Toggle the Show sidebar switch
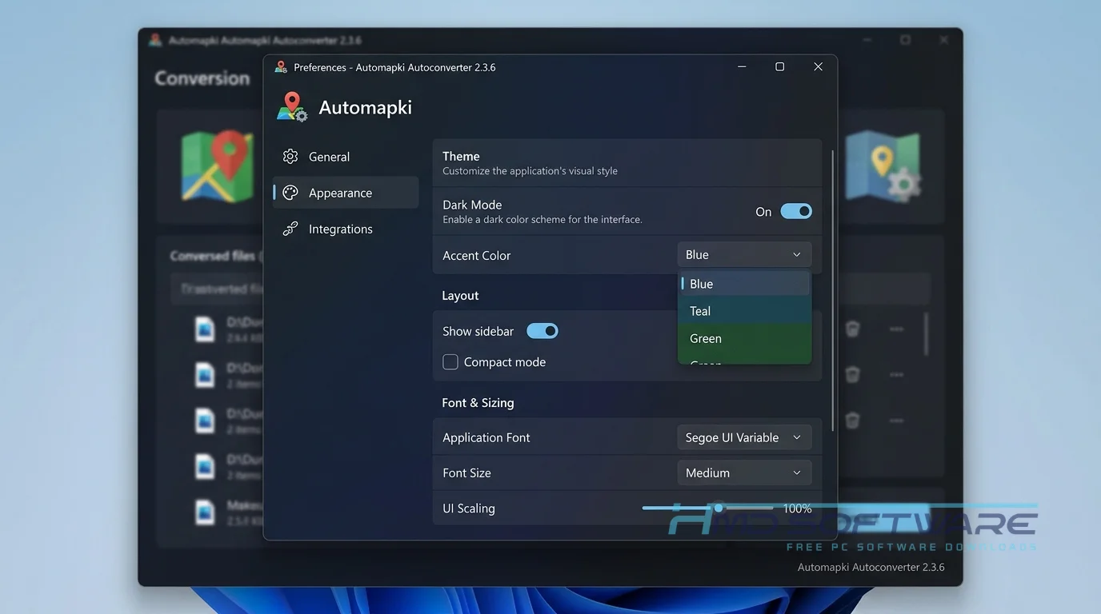Screen dimensions: 1101x614 pos(542,331)
